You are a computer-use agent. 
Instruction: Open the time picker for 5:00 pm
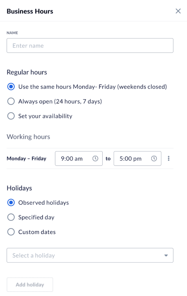[154, 158]
